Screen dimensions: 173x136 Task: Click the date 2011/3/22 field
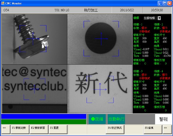click(127, 10)
